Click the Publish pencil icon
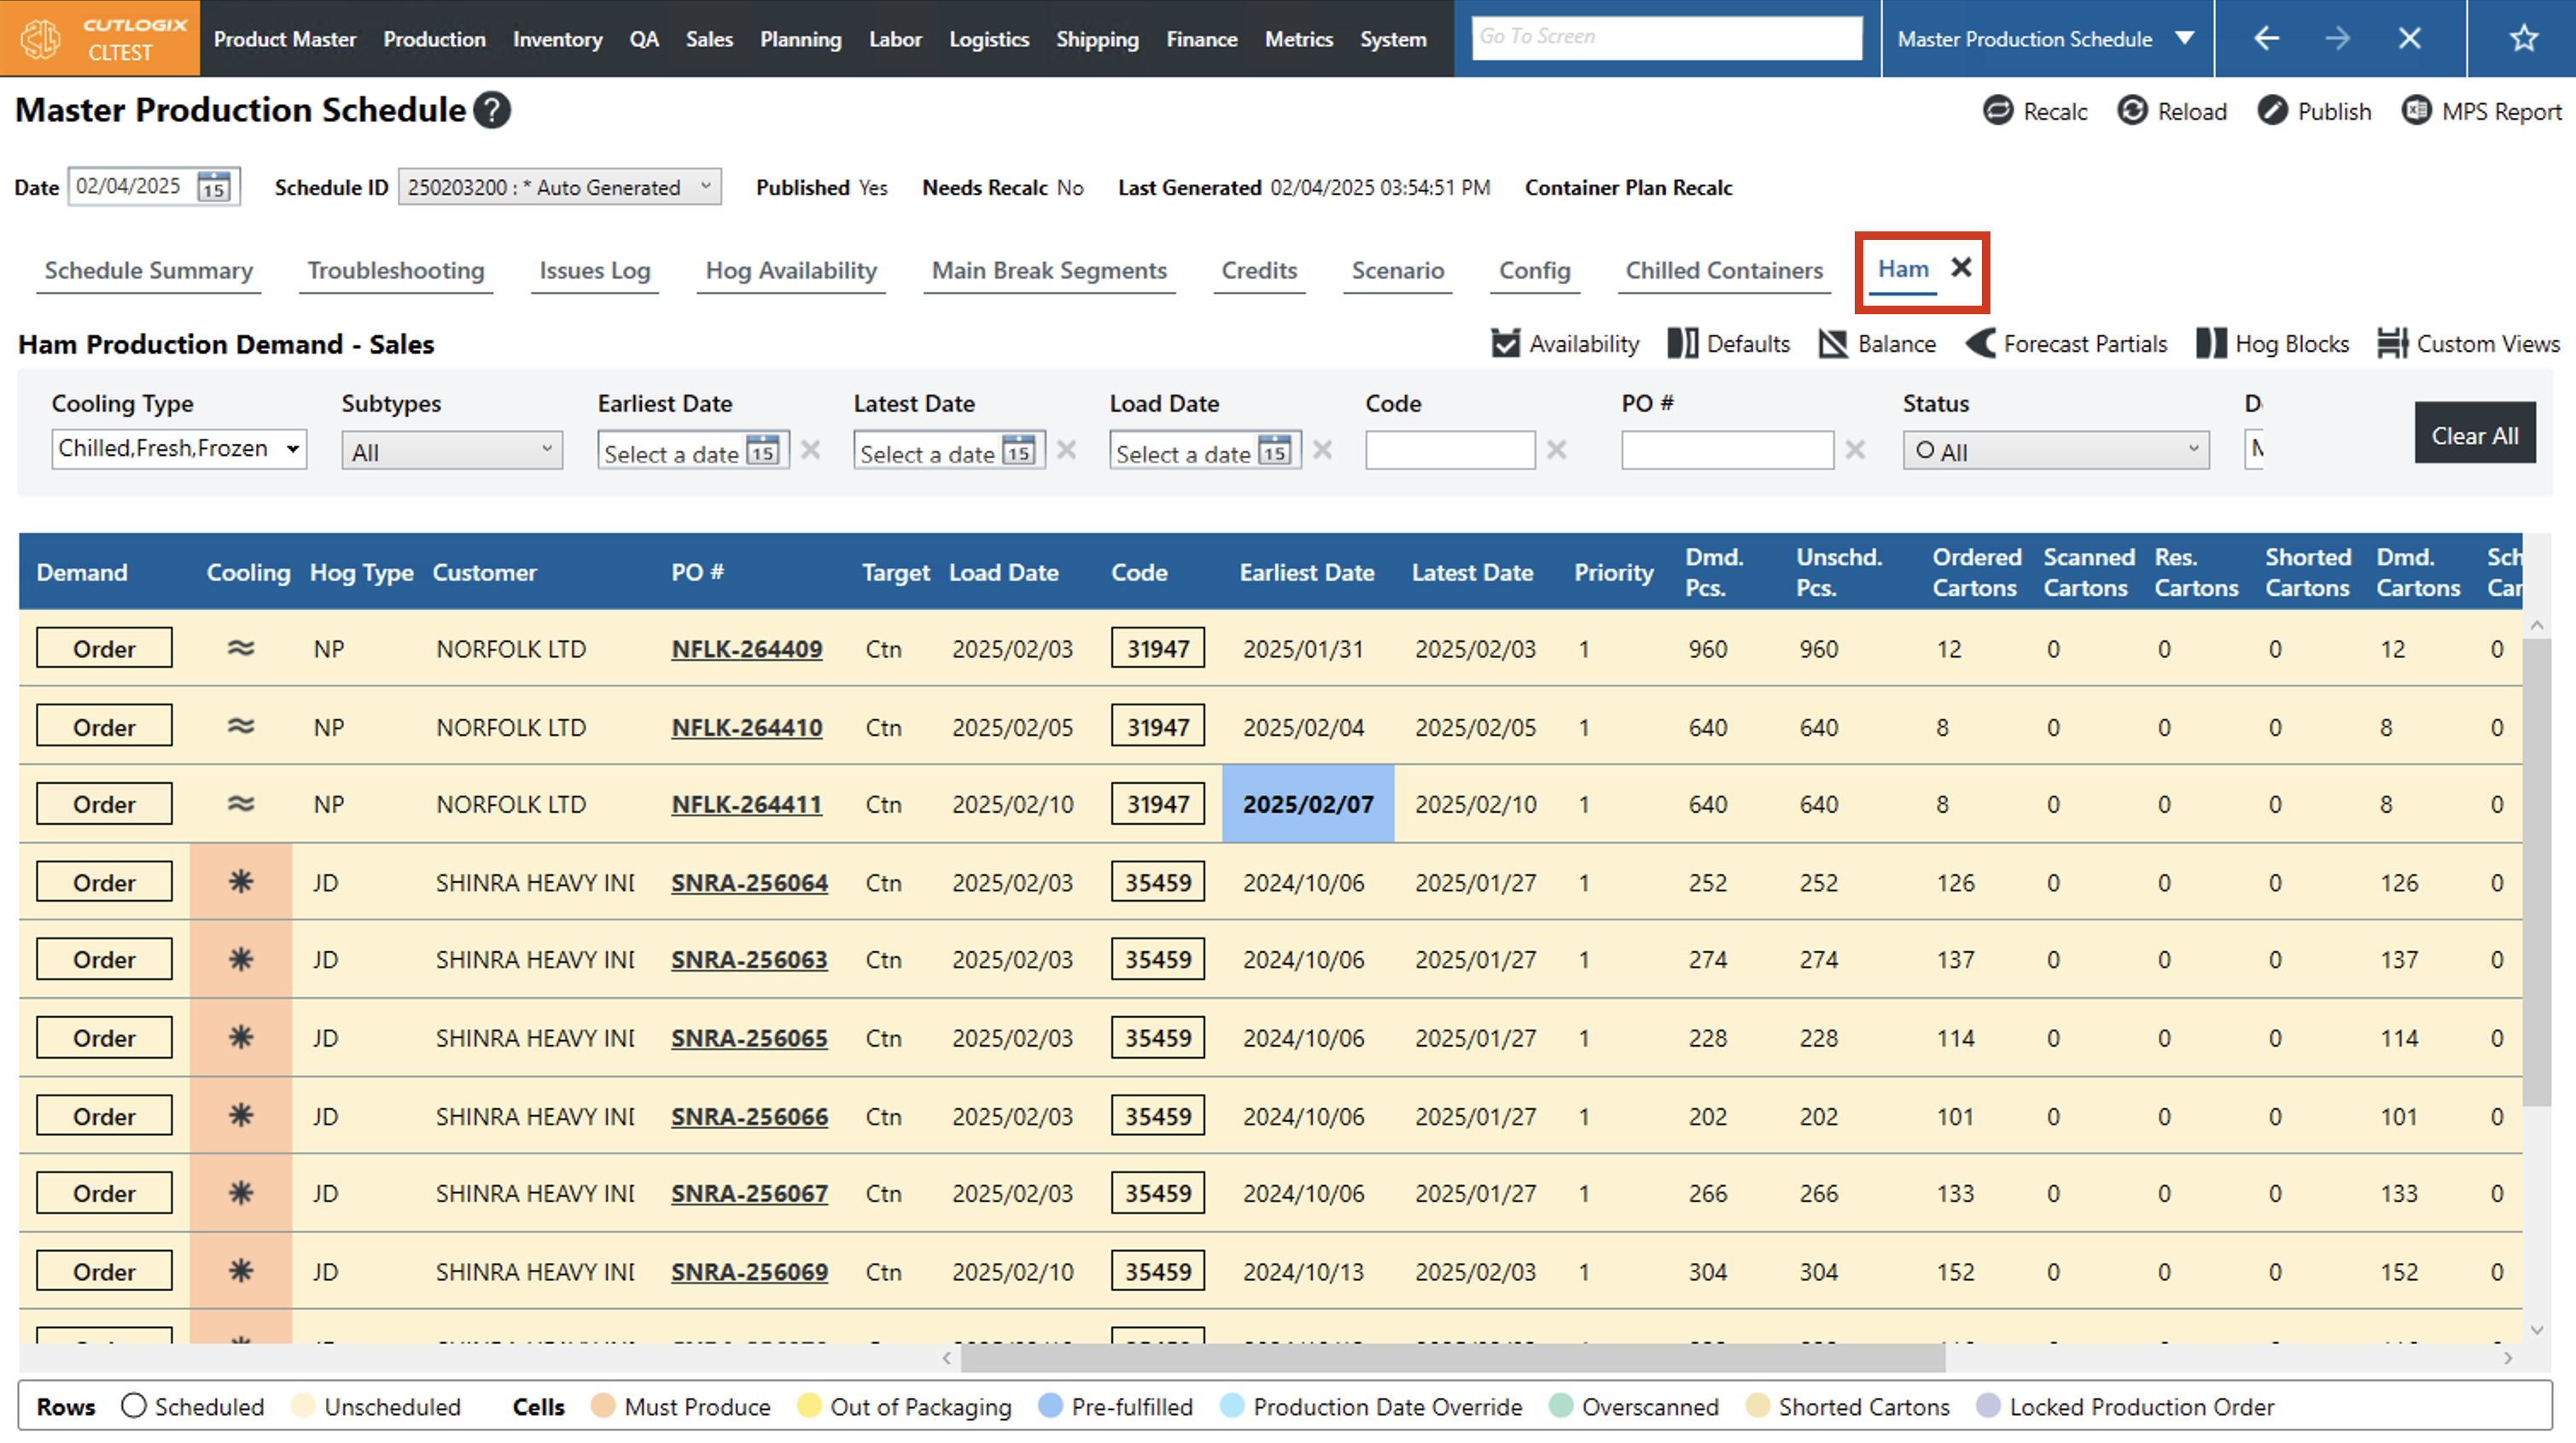The height and width of the screenshot is (1443, 2576). 2271,111
